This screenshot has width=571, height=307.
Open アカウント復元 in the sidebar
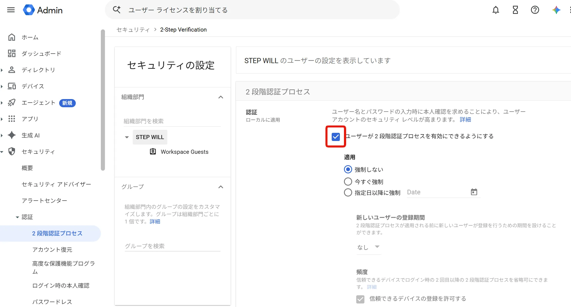(x=52, y=250)
